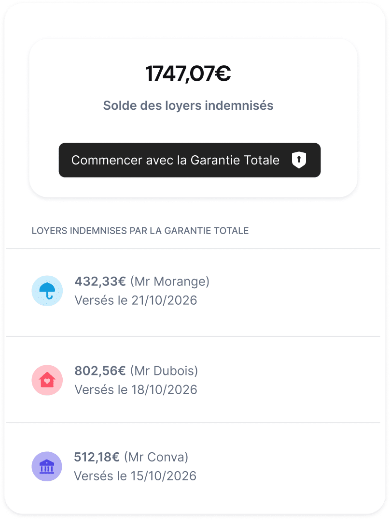The width and height of the screenshot is (390, 520).
Task: Click the pink house with heart icon
Action: click(x=47, y=380)
